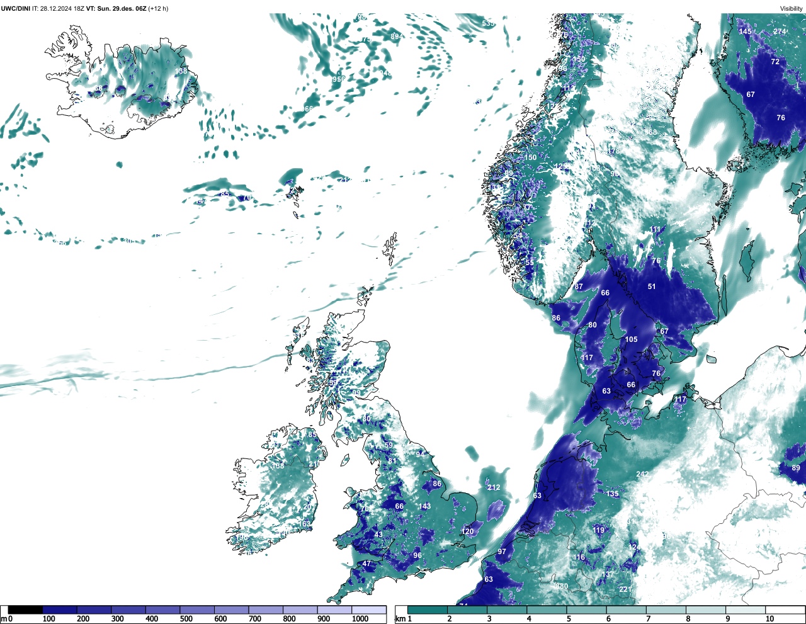
Task: Click the visibility value '242' over northern Germany
Action: pos(642,474)
